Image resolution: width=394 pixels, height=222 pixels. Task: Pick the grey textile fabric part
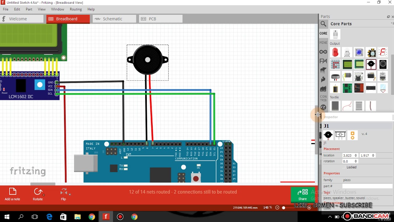(x=335, y=106)
